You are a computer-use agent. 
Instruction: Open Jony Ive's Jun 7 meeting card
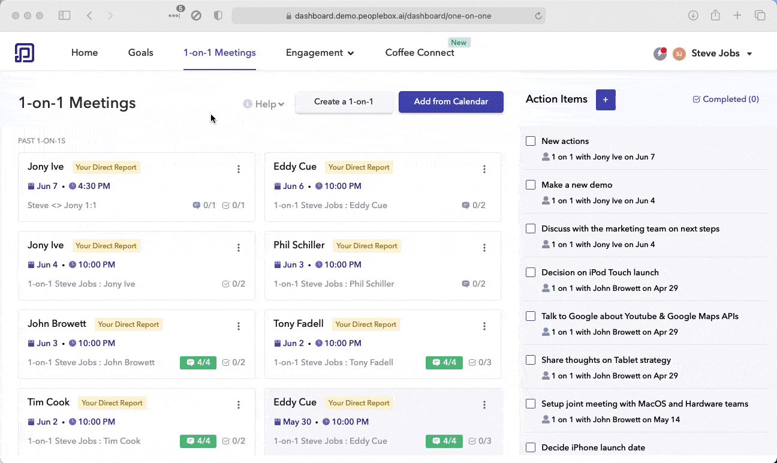coord(137,187)
